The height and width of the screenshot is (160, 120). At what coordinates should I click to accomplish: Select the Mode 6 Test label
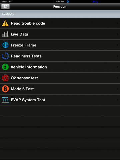tap(22, 89)
